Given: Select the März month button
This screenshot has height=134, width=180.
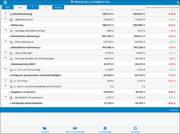Looking at the screenshot, I should (8, 8).
